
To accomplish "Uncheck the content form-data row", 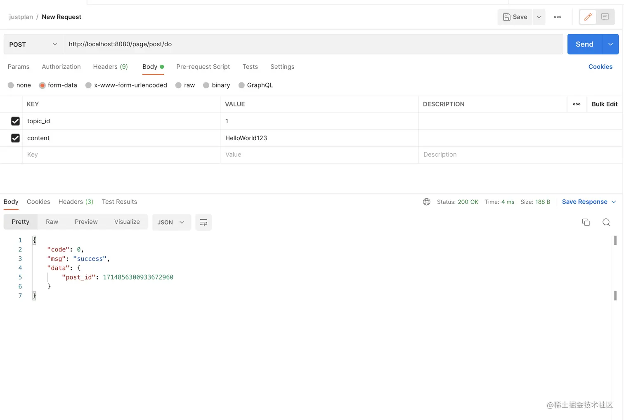I will click(x=15, y=138).
